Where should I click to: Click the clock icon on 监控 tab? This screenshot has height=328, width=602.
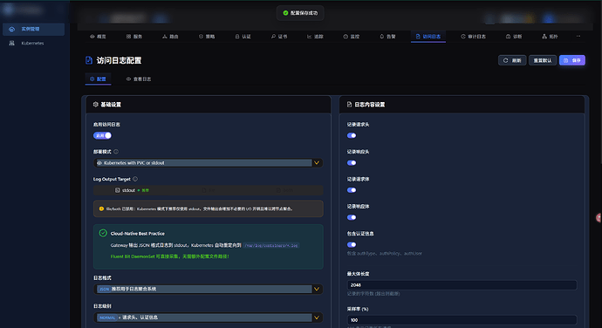coord(345,37)
